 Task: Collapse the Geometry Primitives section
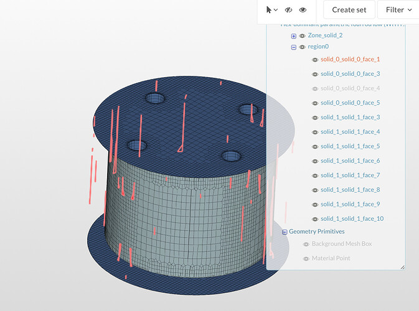[x=285, y=232]
